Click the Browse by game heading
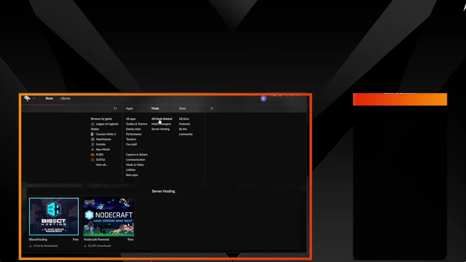This screenshot has height=262, width=466. pyautogui.click(x=101, y=119)
